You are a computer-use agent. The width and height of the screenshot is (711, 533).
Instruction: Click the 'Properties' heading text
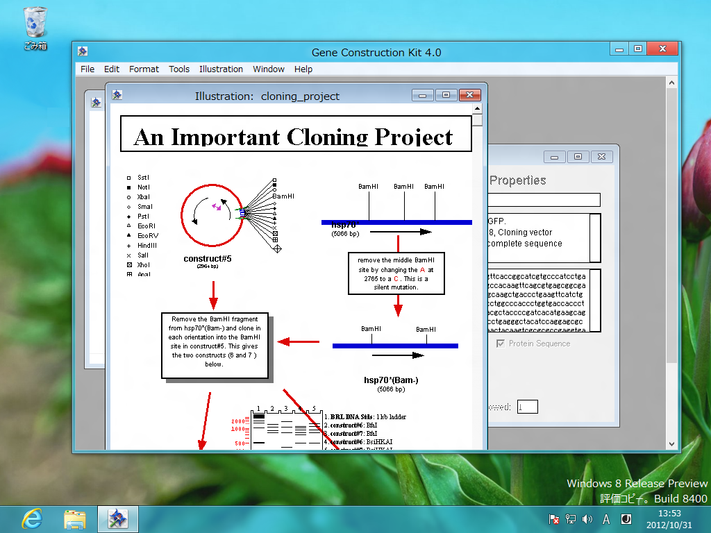click(x=518, y=180)
